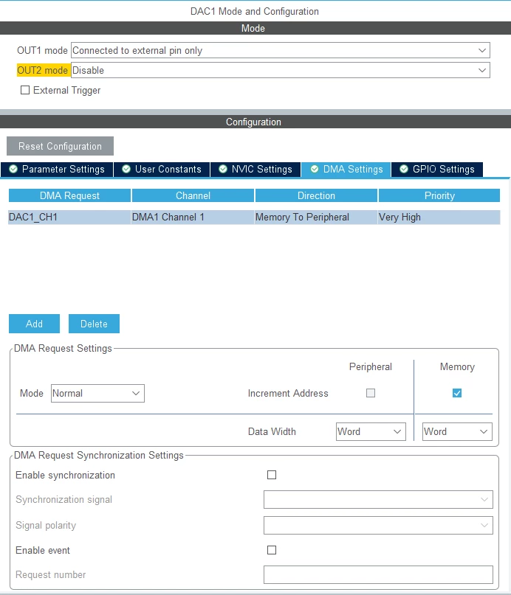511x595 pixels.
Task: Click the Priority column header
Action: pyautogui.click(x=439, y=196)
